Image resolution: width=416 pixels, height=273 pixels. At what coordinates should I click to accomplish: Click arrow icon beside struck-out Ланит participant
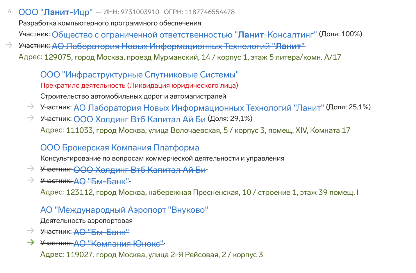pos(9,45)
